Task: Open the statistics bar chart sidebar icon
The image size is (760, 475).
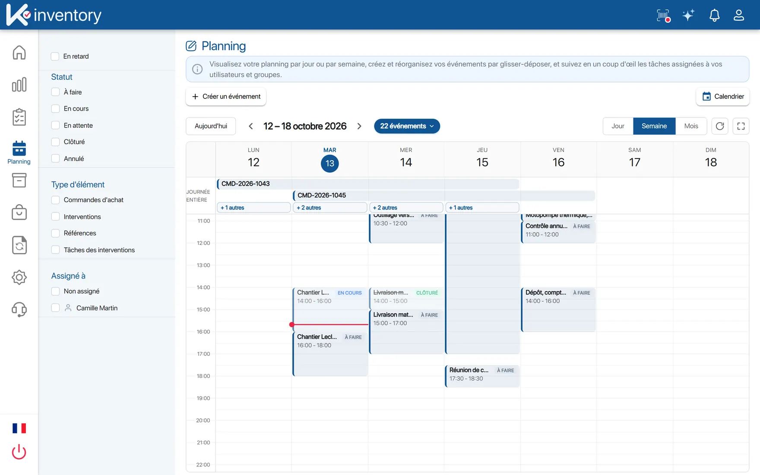Action: click(x=19, y=85)
